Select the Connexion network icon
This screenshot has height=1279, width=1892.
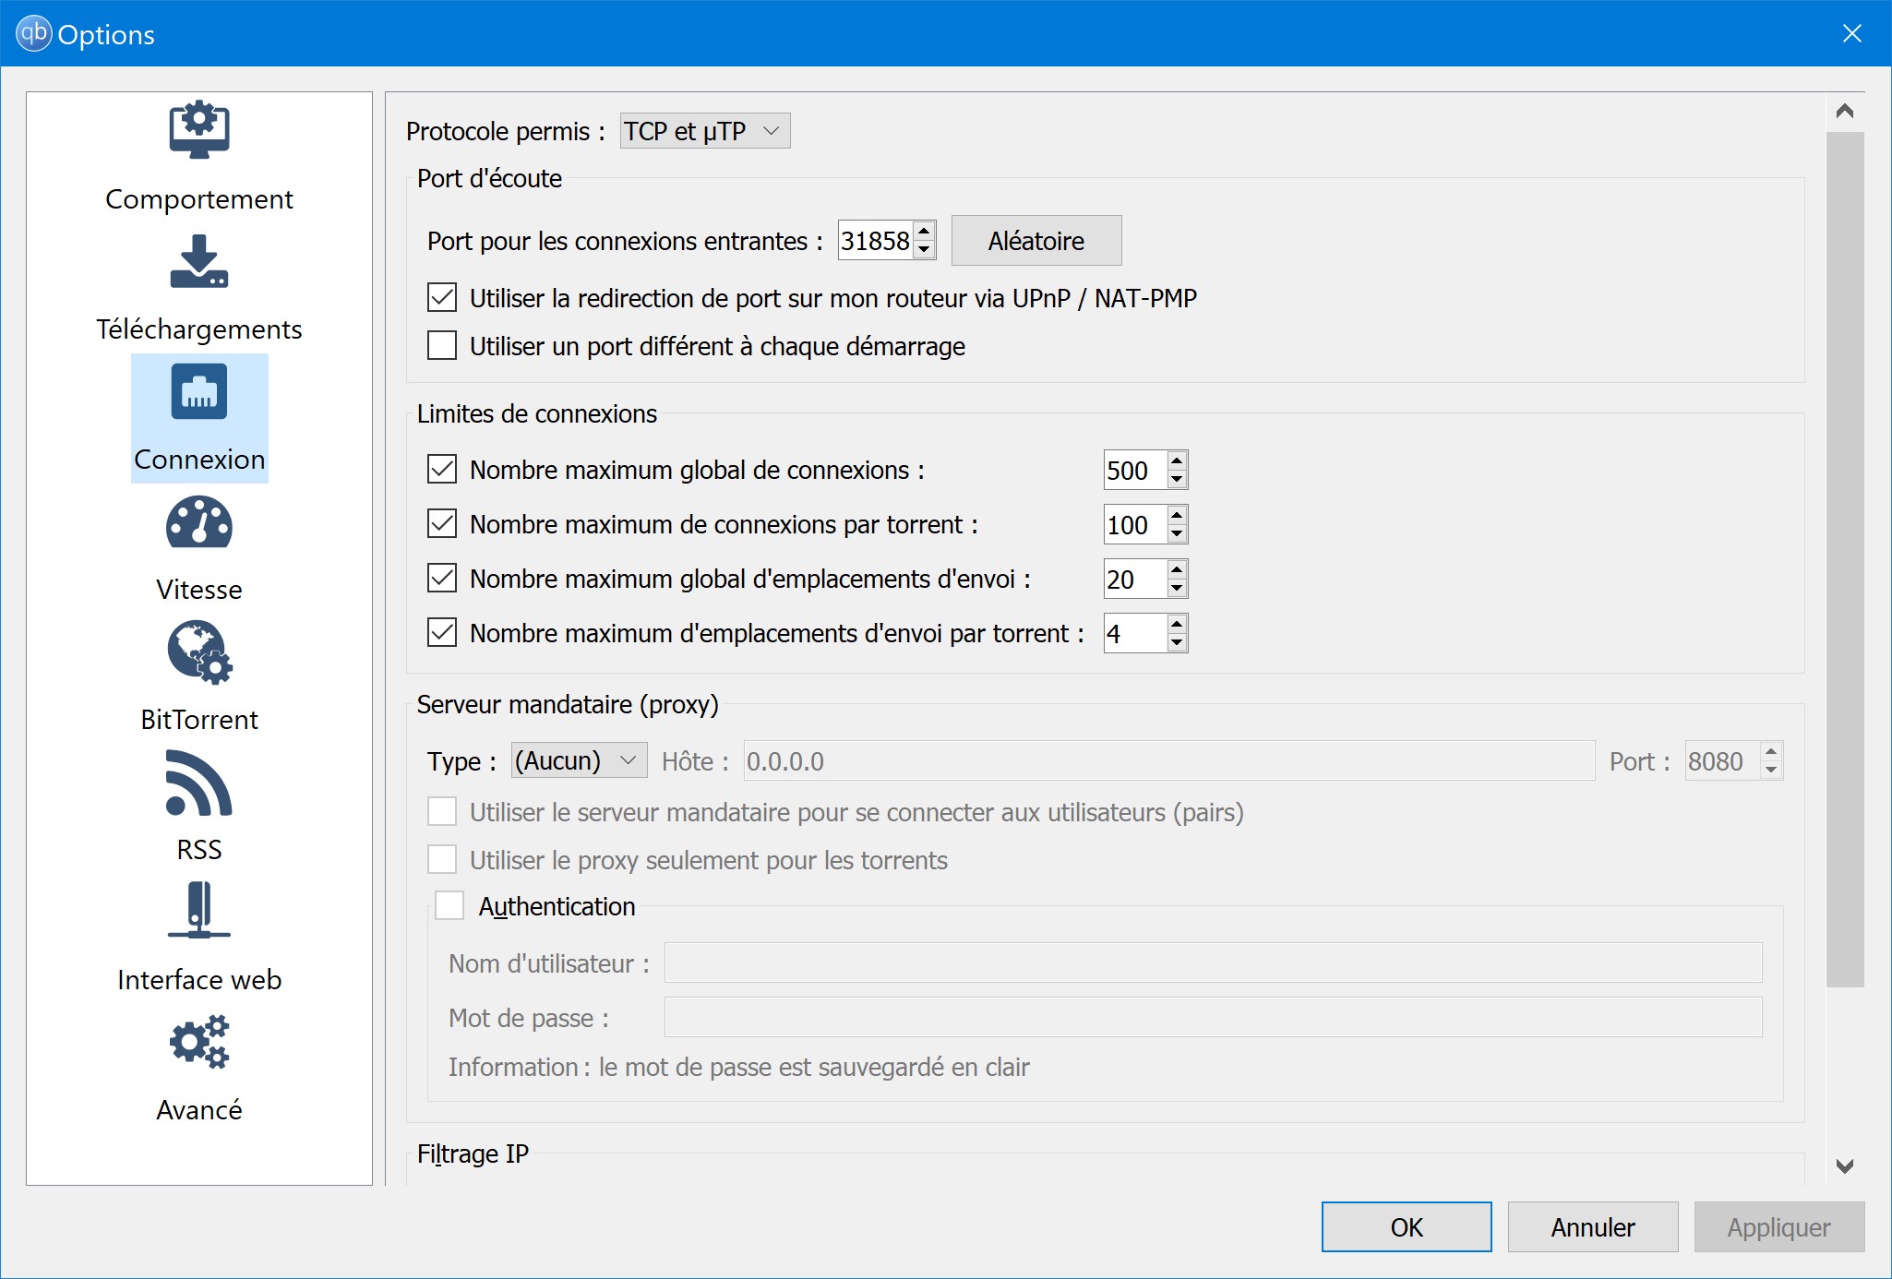coord(199,391)
